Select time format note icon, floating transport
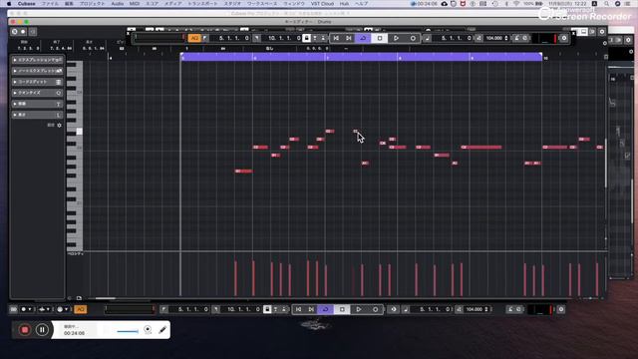Screen dimensions: 638x359 pos(427,38)
